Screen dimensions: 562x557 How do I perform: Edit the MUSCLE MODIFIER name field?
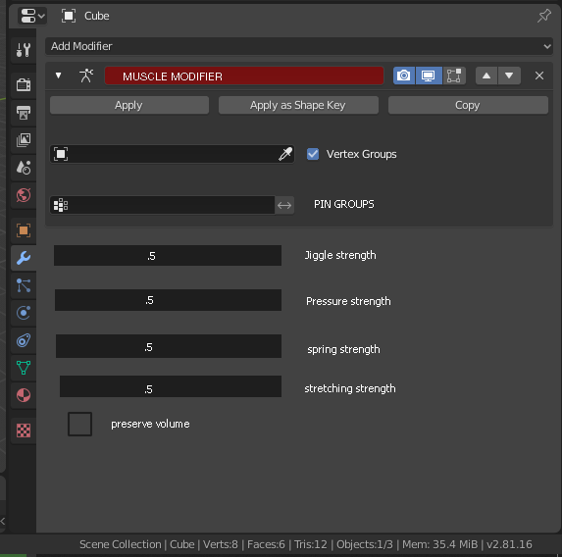click(x=243, y=76)
